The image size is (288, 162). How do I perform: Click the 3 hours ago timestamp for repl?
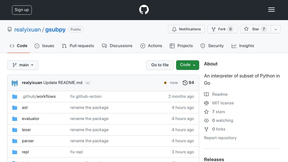[183, 152]
